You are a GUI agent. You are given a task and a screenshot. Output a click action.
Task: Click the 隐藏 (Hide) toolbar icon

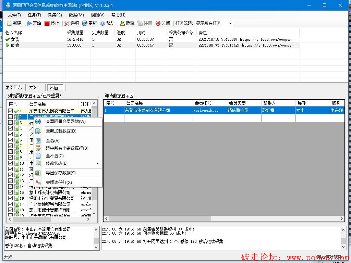point(122,23)
